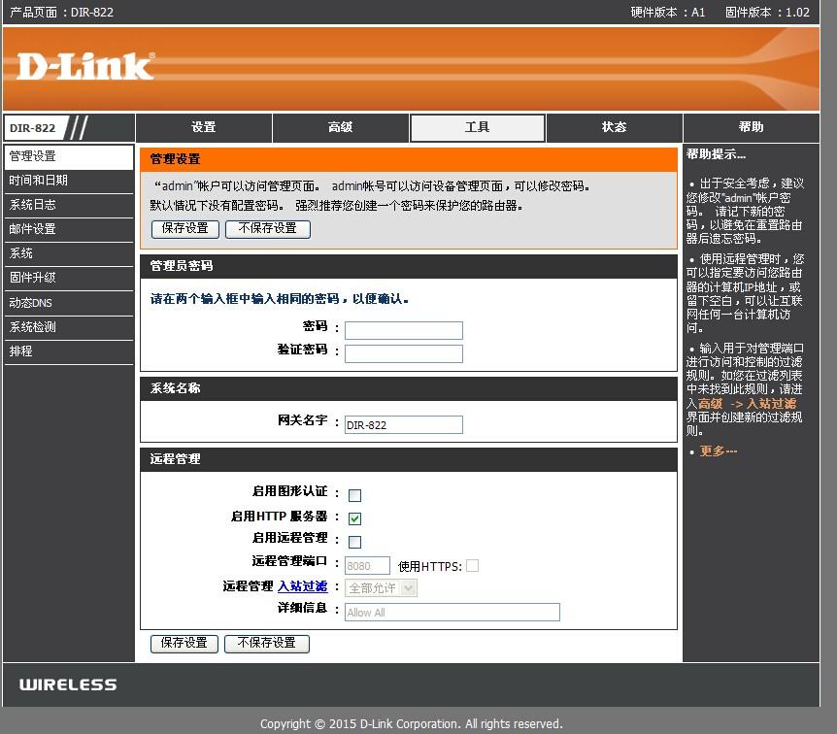Image resolution: width=837 pixels, height=734 pixels.
Task: Click the D-Link logo in the banner
Action: (85, 66)
